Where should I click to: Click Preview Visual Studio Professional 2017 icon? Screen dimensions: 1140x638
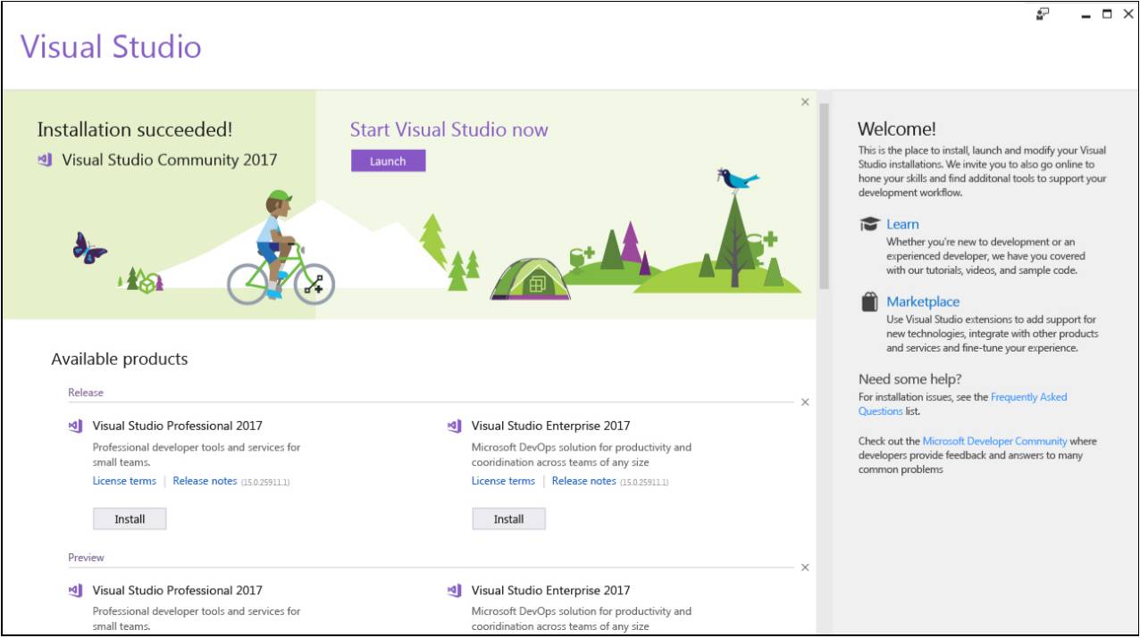(x=76, y=591)
